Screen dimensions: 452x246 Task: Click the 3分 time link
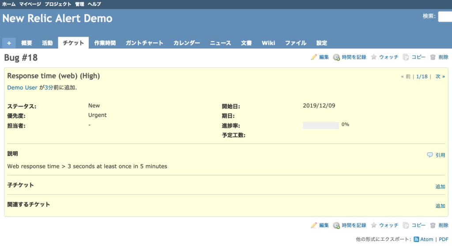(x=49, y=88)
